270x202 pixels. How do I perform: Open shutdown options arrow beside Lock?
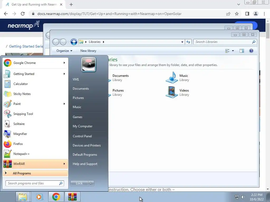91,183
